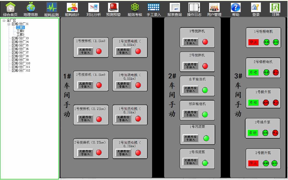Collapse the 区域(分厂)1 tree node
The height and width of the screenshot is (180, 288).
coord(9,24)
